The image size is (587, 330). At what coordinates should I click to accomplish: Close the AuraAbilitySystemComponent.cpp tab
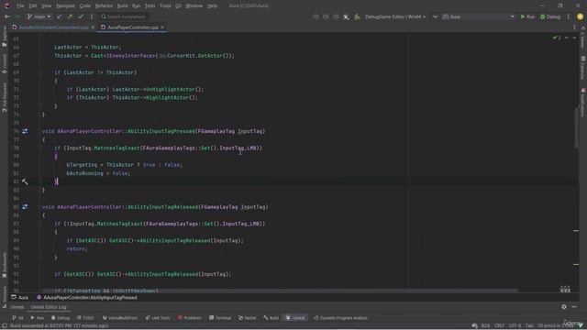click(x=93, y=27)
